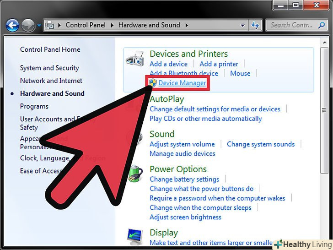Click the blue Back navigation arrow
This screenshot has height=250, width=333.
tap(12, 26)
